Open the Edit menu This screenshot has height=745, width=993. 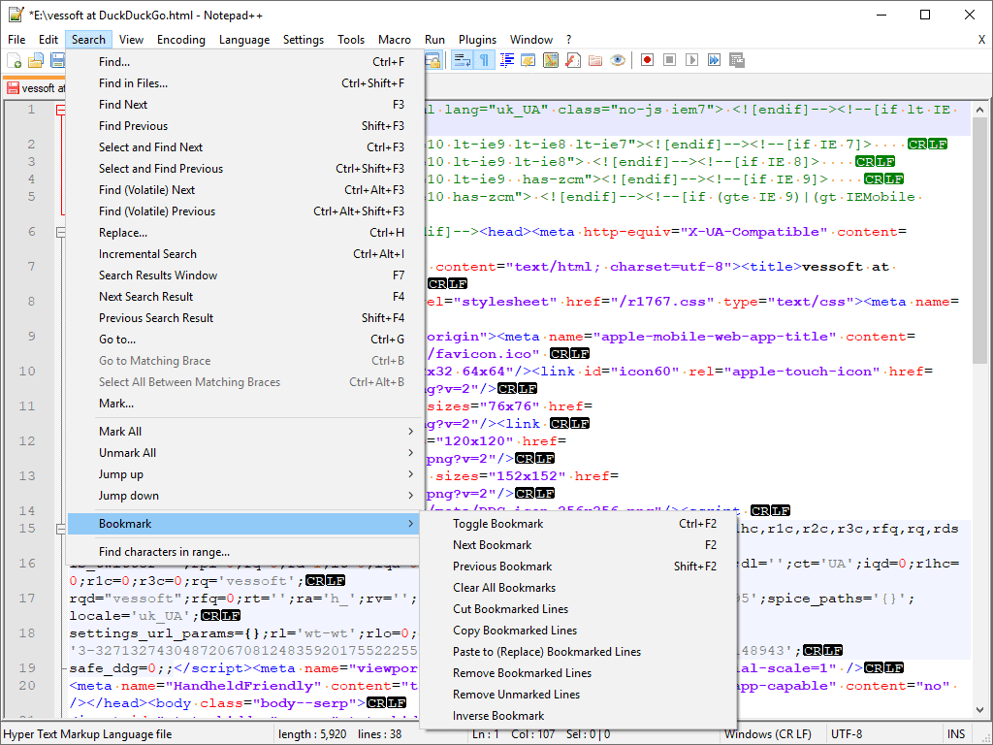click(x=48, y=39)
